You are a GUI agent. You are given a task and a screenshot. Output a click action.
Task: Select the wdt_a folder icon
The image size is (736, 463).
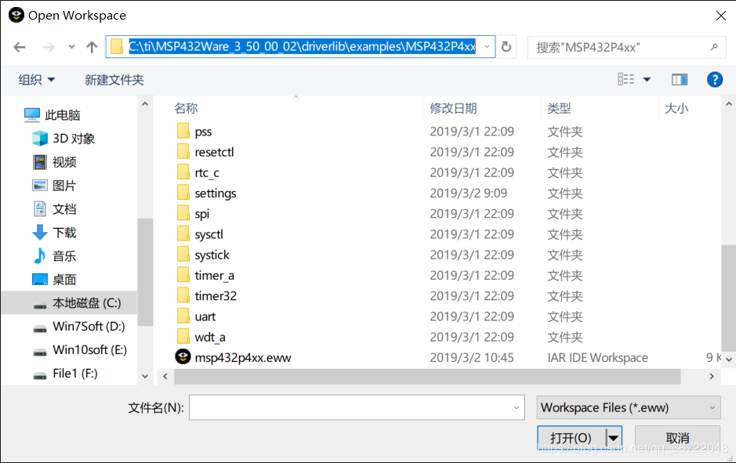[183, 338]
